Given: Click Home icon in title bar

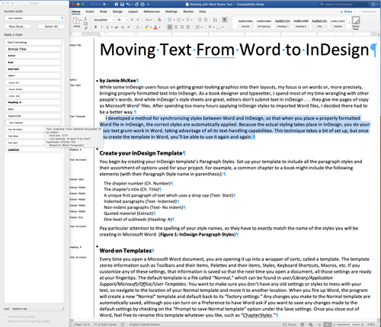Looking at the screenshot, I should click(117, 5).
